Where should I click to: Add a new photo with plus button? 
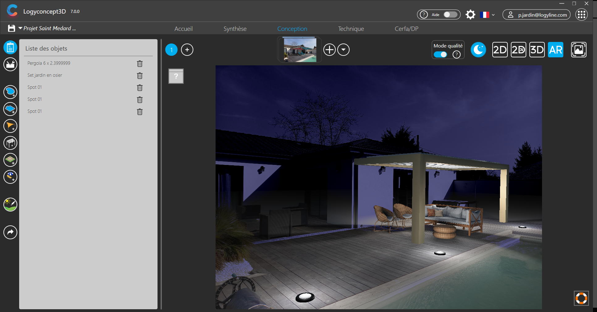[x=330, y=50]
